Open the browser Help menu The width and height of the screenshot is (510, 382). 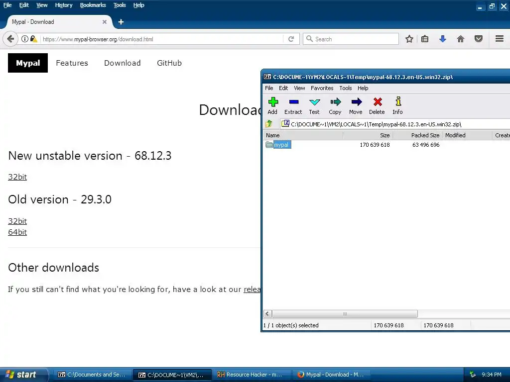click(x=139, y=5)
